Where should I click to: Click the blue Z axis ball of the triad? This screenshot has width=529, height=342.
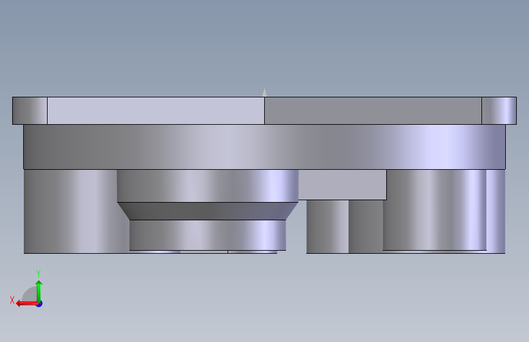point(40,304)
